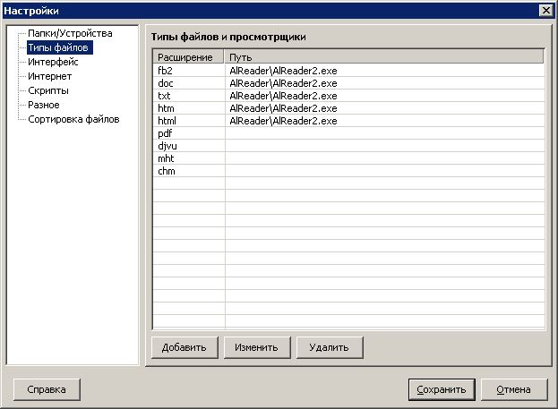The width and height of the screenshot is (558, 409).
Task: Open the Разное settings section
Action: point(44,105)
